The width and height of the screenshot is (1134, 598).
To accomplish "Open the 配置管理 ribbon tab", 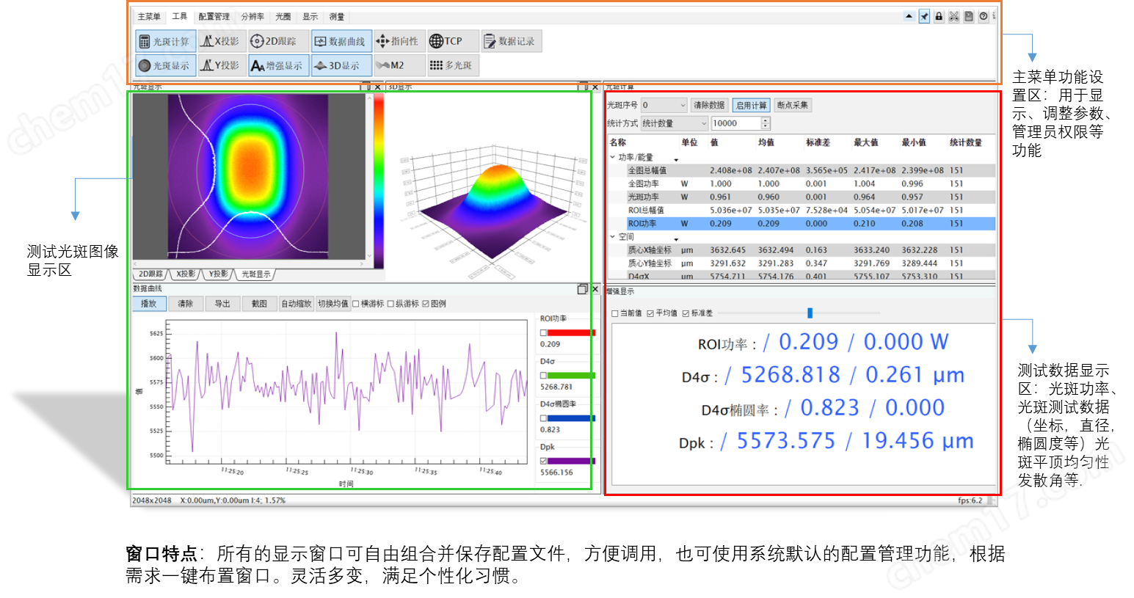I will (214, 16).
